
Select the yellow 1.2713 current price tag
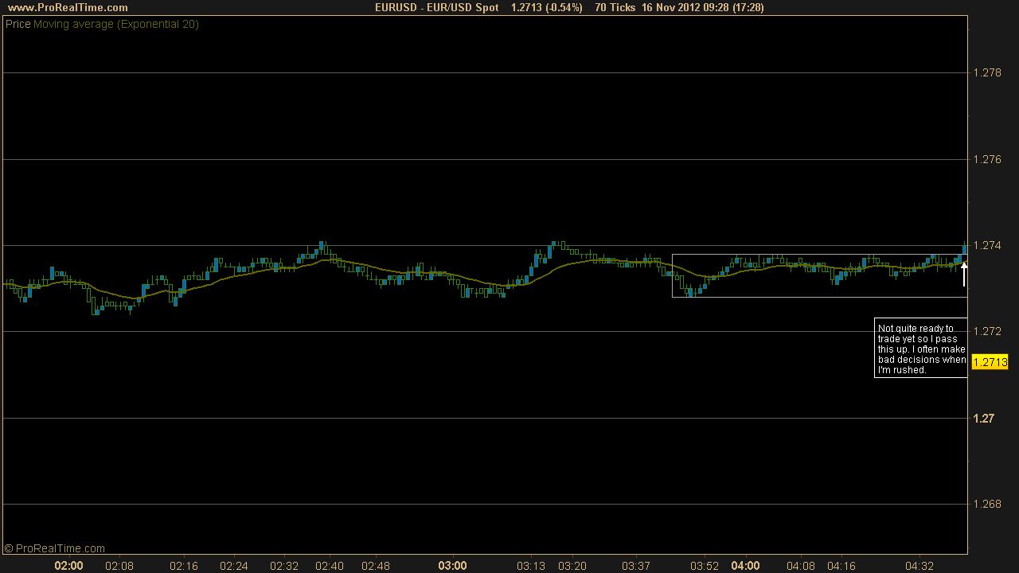coord(989,362)
